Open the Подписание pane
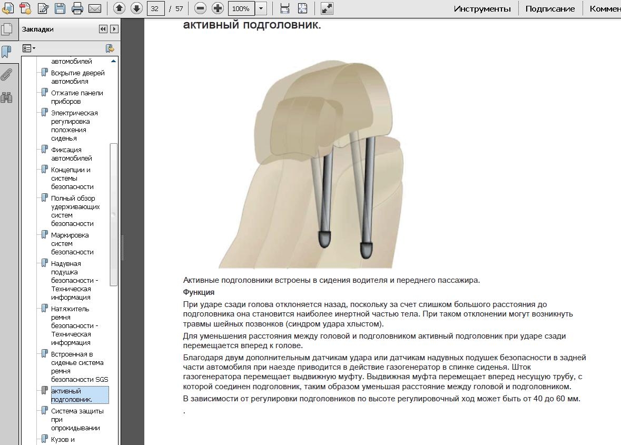Image resolution: width=621 pixels, height=445 pixels. pyautogui.click(x=550, y=8)
